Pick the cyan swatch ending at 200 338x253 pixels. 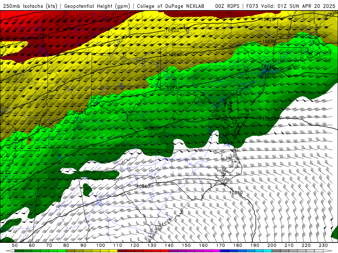(267, 251)
